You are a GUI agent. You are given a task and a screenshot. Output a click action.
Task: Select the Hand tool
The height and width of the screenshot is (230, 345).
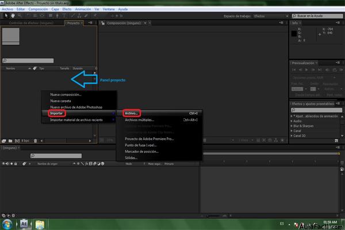tap(13, 16)
